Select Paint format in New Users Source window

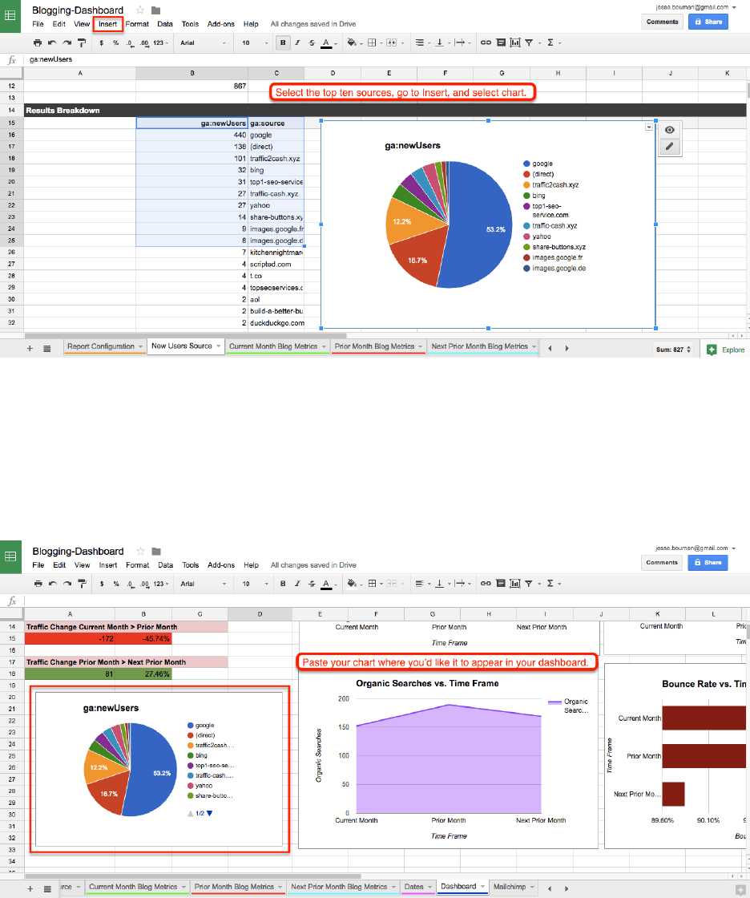pyautogui.click(x=82, y=43)
